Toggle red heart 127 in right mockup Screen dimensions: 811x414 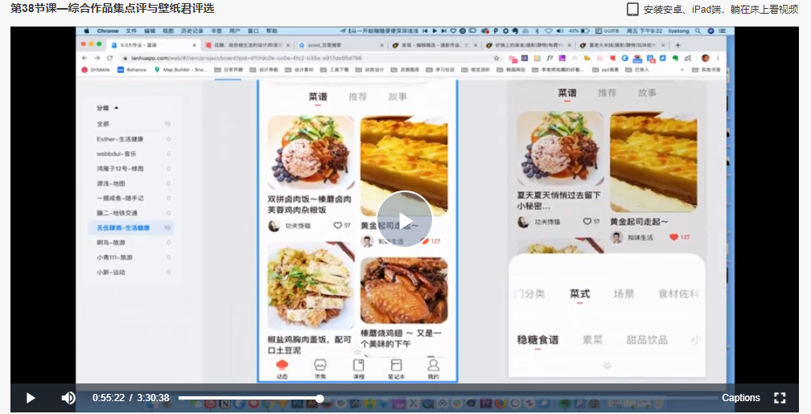[673, 237]
